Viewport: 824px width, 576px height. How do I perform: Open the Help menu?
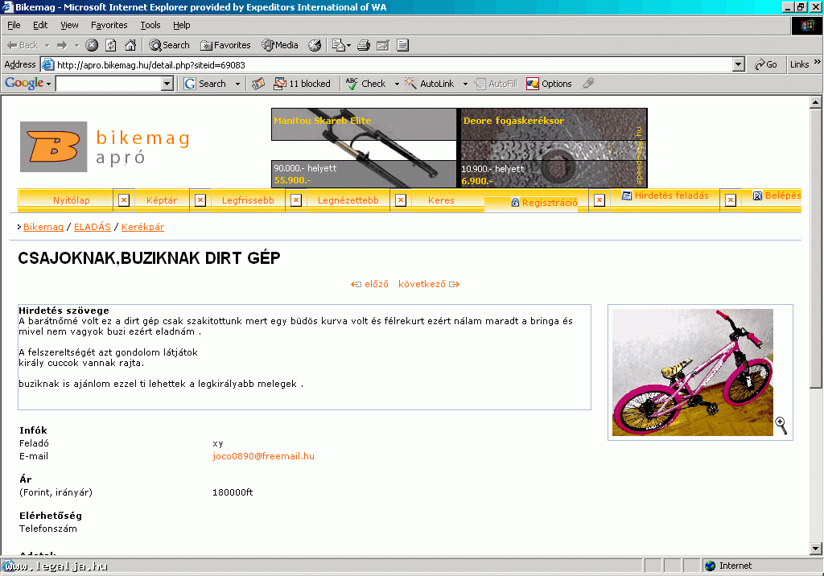(181, 25)
